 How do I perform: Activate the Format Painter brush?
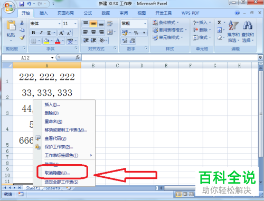22,37
